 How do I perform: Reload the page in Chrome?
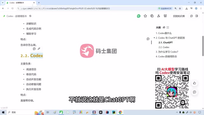[x=12, y=9]
